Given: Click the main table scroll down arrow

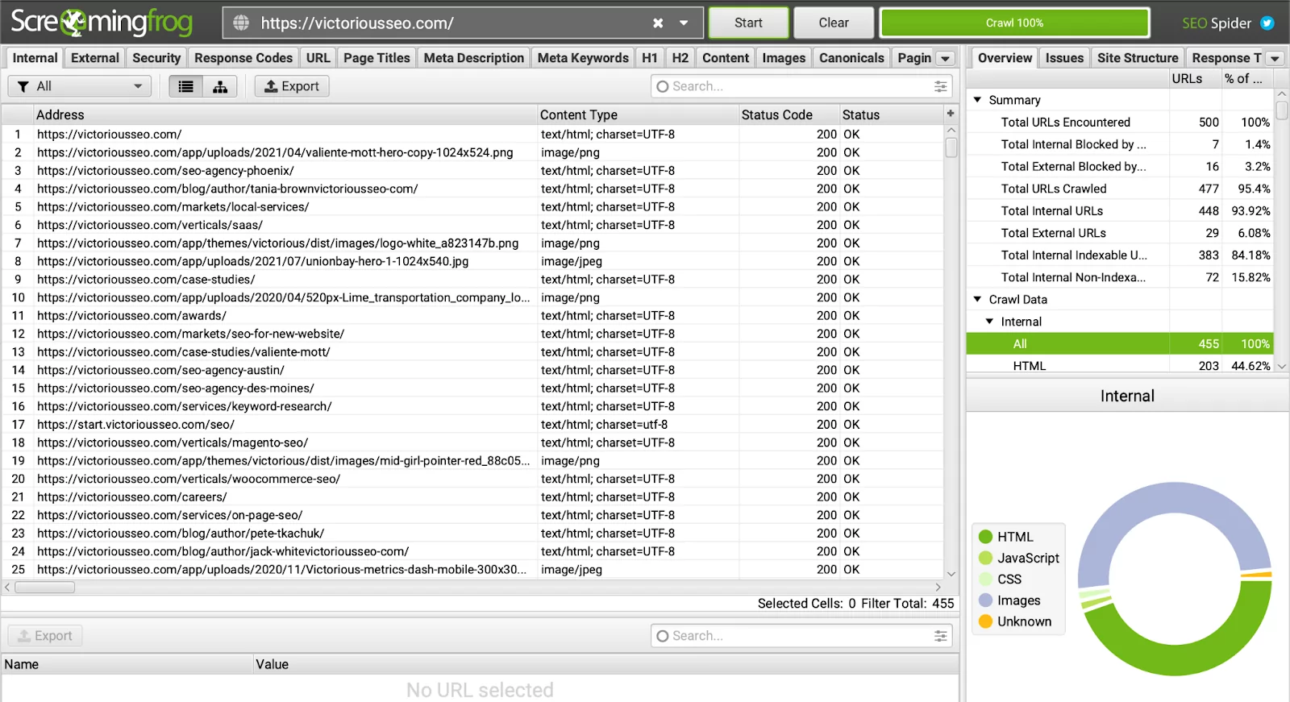Looking at the screenshot, I should click(951, 574).
